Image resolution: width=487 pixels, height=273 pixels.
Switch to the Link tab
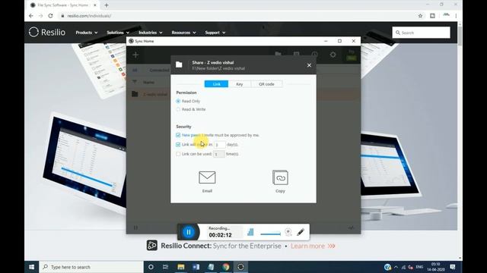[216, 84]
